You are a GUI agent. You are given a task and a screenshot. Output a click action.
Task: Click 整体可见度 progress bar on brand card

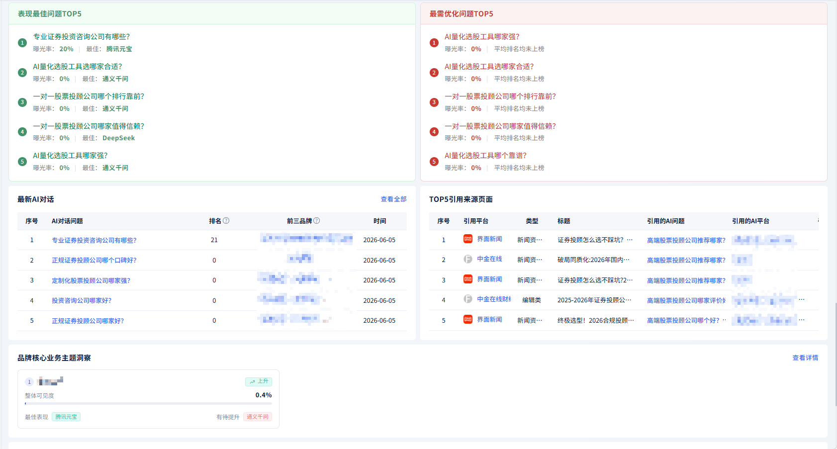[148, 403]
